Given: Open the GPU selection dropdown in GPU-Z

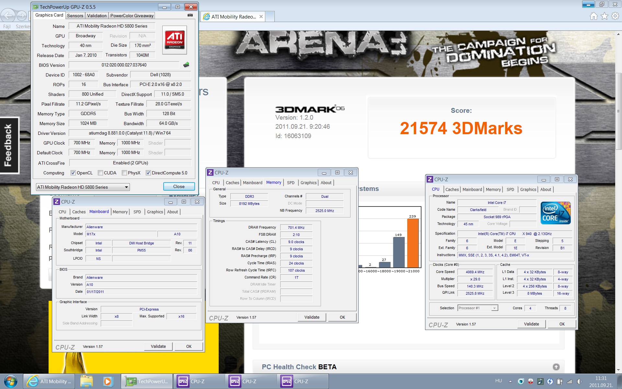Looking at the screenshot, I should tap(83, 187).
